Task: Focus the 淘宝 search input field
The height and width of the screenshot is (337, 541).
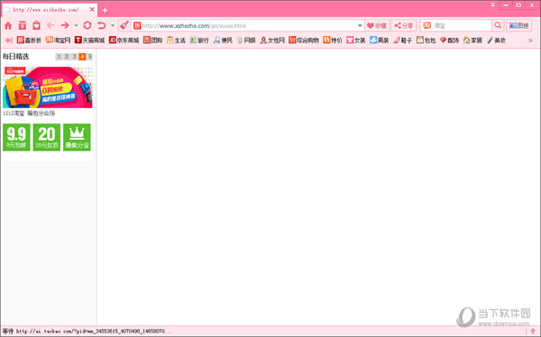Action: click(462, 25)
